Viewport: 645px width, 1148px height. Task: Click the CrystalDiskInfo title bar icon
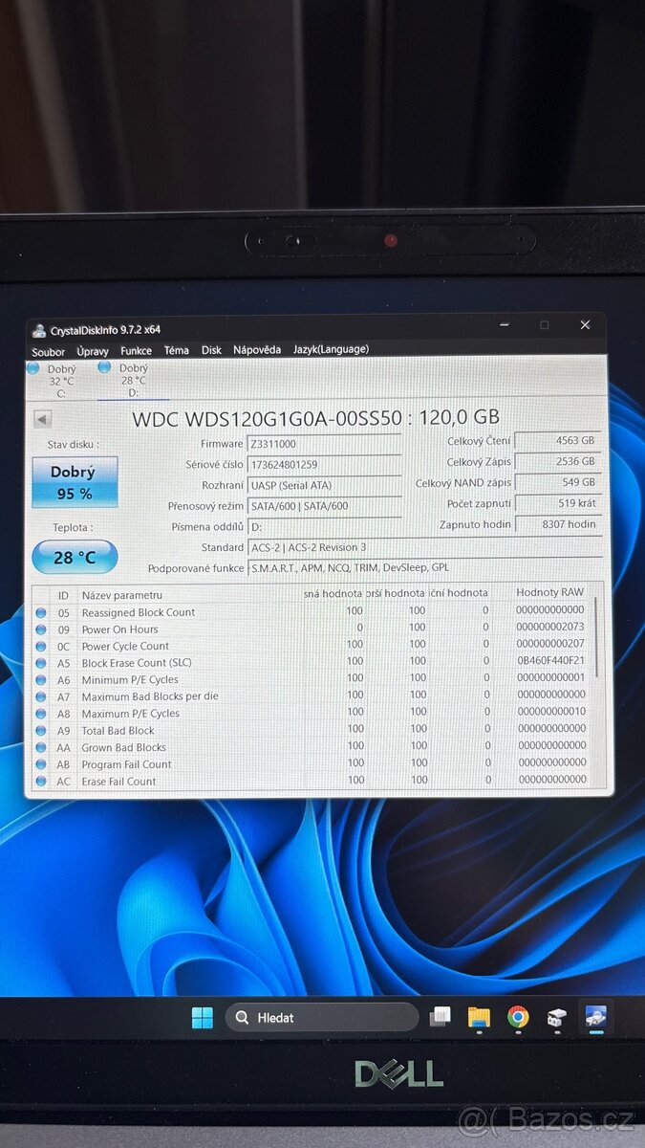click(x=38, y=331)
